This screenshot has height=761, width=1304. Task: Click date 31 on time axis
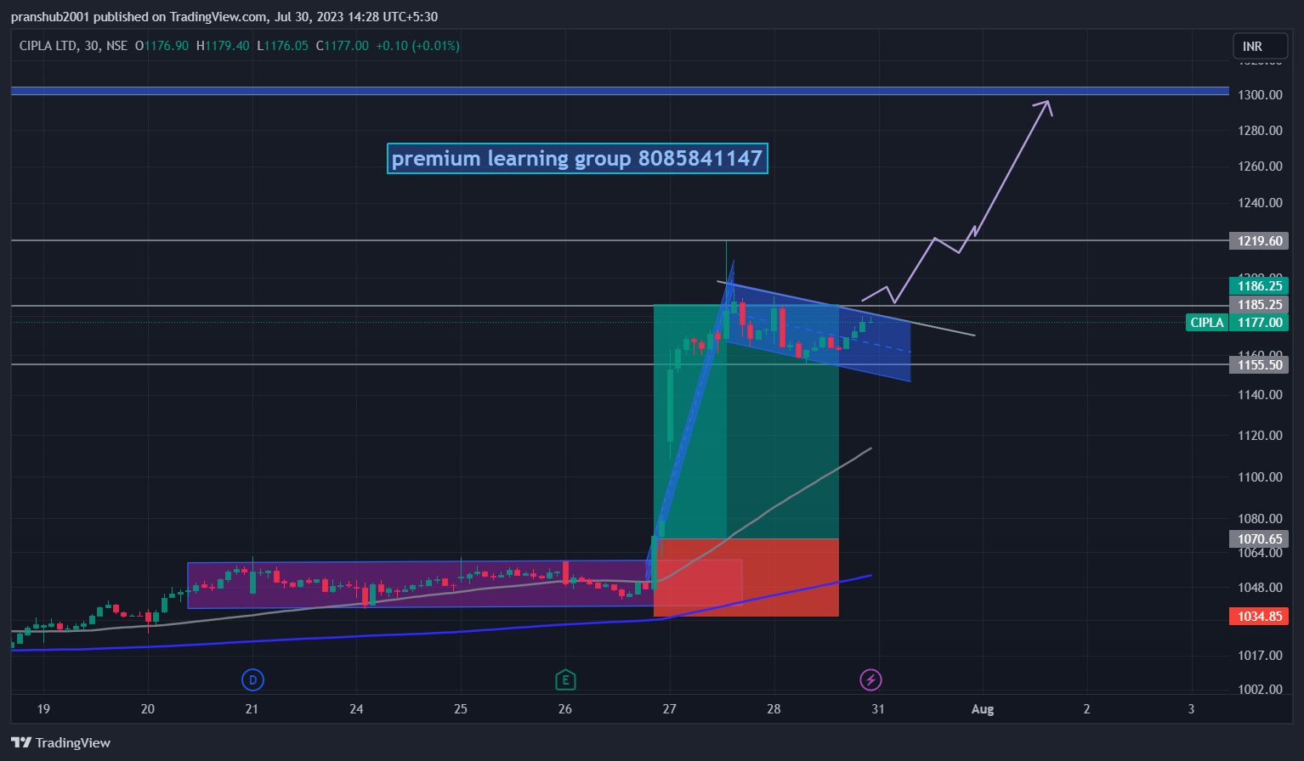(x=878, y=708)
